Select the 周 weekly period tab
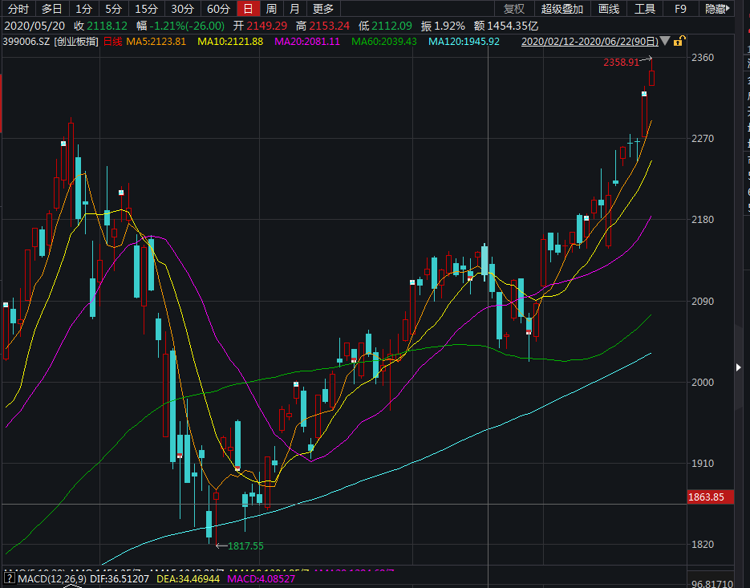 (271, 9)
